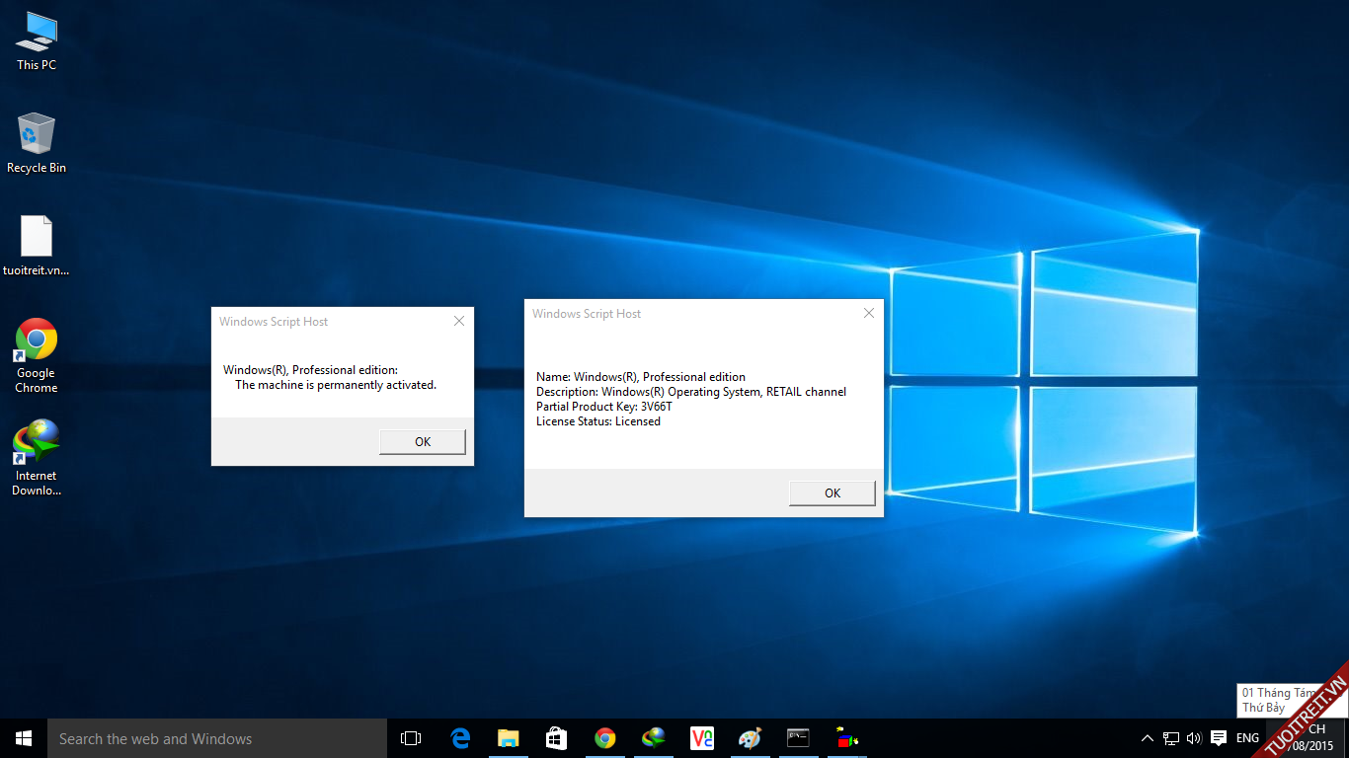
Task: Close the activation status dialog
Action: 458,322
